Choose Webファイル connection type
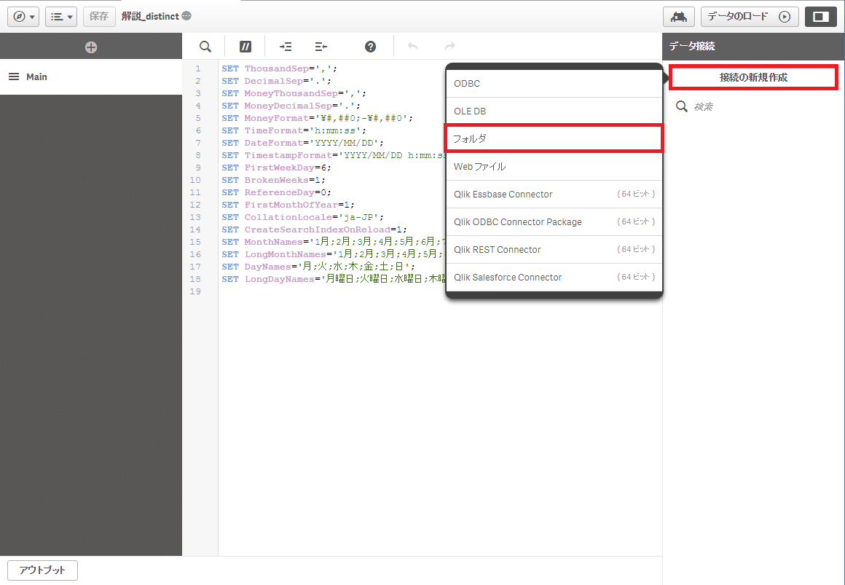This screenshot has height=585, width=845. pyautogui.click(x=554, y=167)
